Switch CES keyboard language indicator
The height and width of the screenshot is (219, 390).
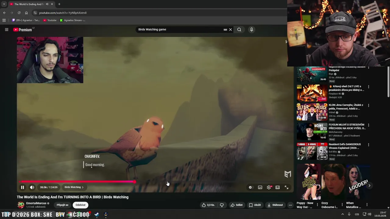357,214
